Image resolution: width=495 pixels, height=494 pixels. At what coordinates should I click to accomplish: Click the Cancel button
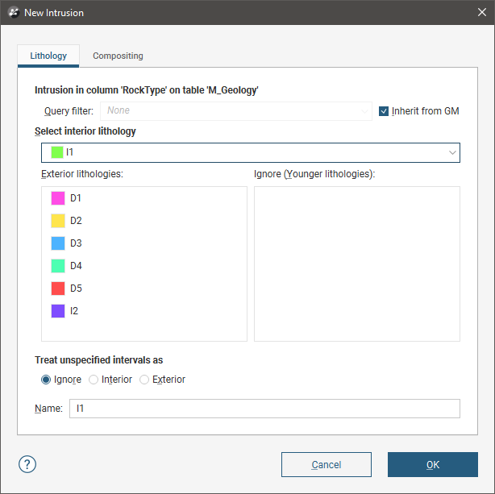(327, 465)
